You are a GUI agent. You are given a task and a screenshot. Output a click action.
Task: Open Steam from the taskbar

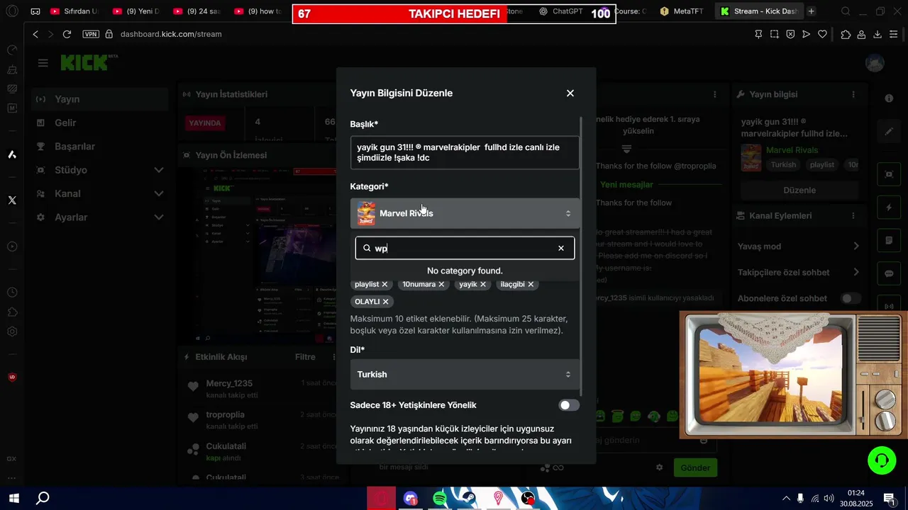coord(469,499)
